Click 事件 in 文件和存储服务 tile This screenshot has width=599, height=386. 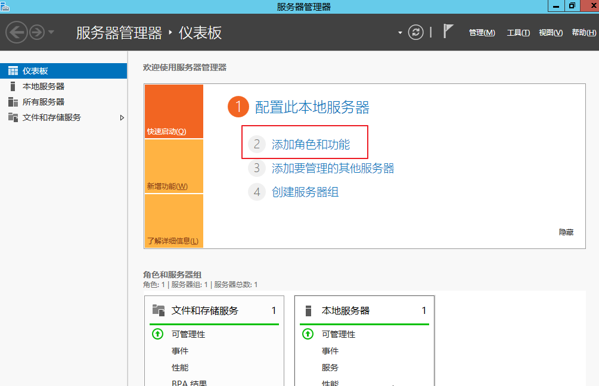click(x=180, y=351)
